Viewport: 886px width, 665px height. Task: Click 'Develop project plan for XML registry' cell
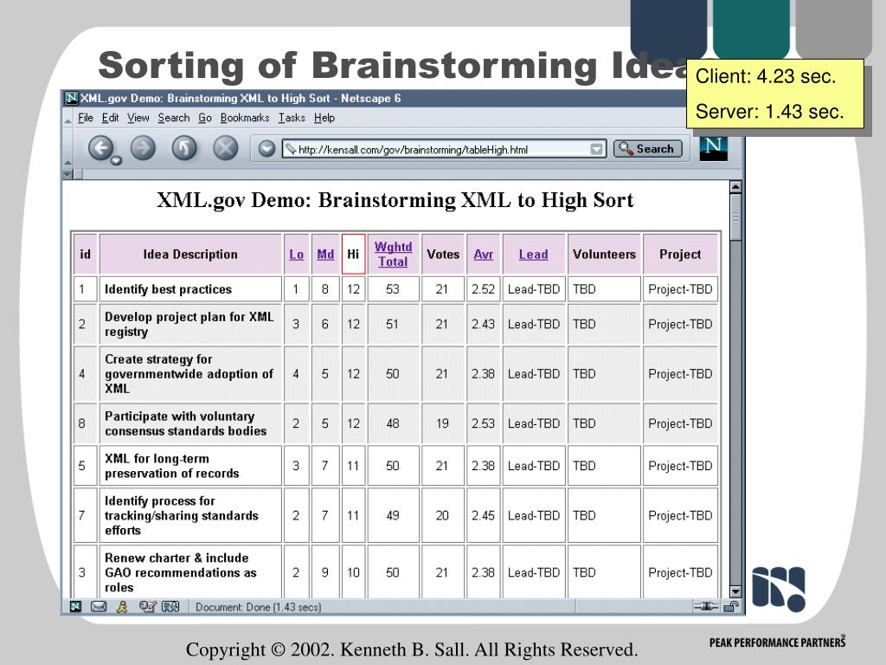(190, 324)
